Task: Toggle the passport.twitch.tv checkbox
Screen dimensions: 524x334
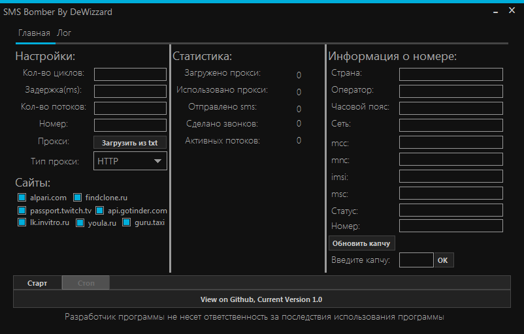Action: coord(22,211)
